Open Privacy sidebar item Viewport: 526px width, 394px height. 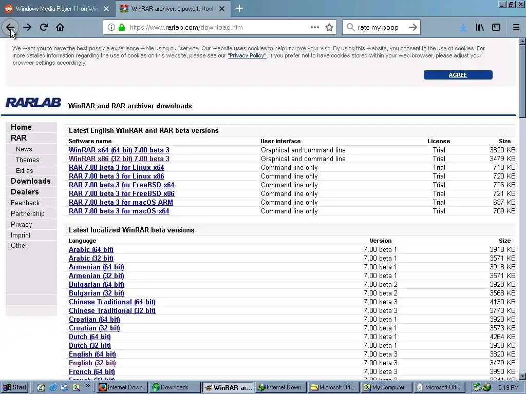point(22,224)
